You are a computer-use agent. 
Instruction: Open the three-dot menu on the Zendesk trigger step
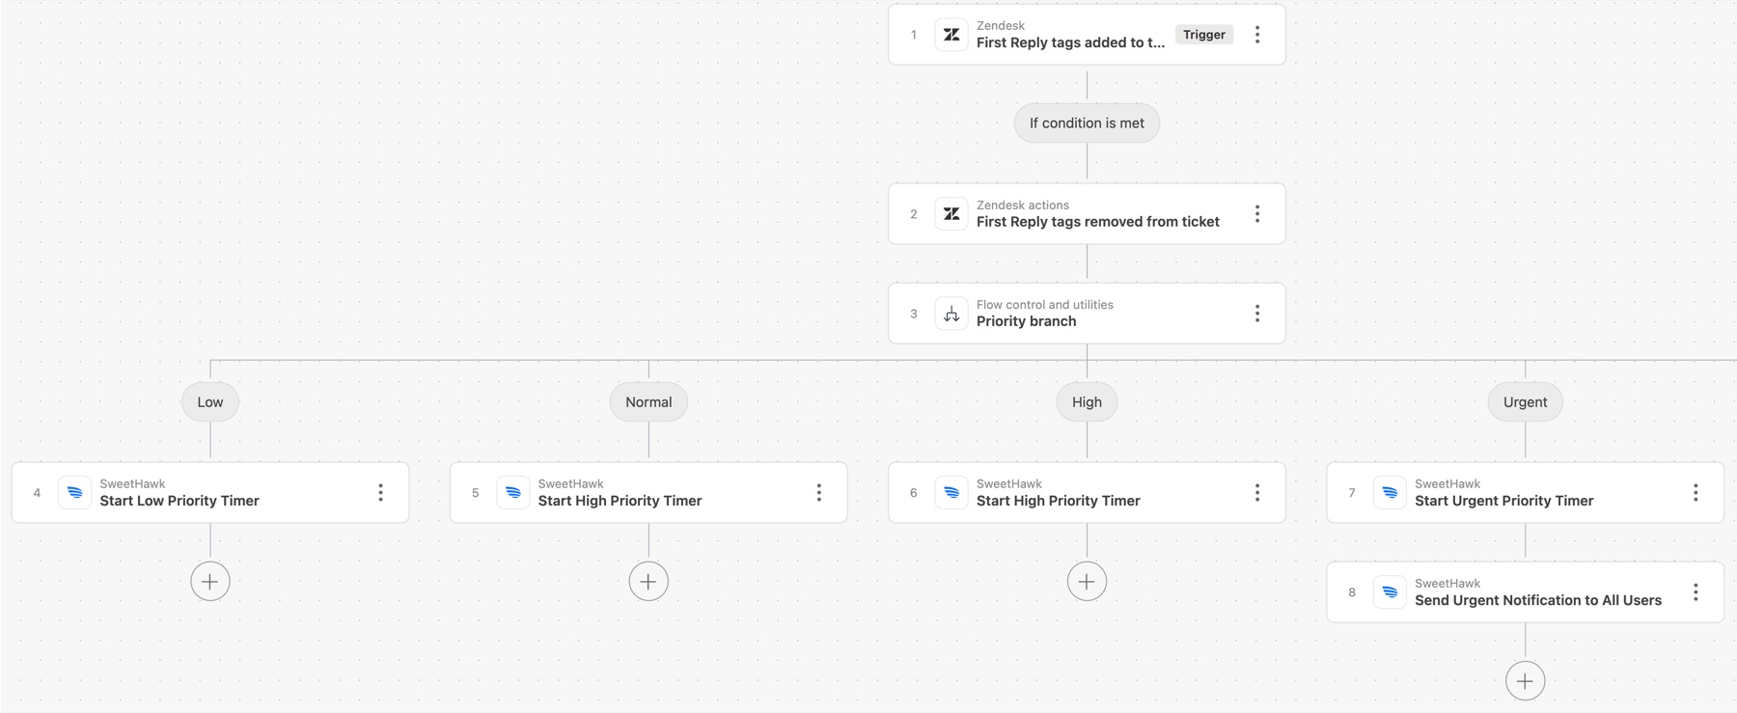click(1257, 35)
